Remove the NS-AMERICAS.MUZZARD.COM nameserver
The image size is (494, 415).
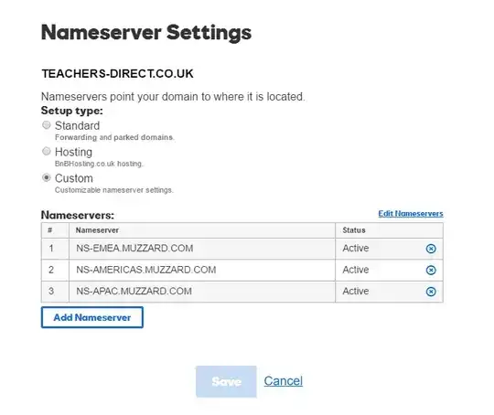coord(431,270)
